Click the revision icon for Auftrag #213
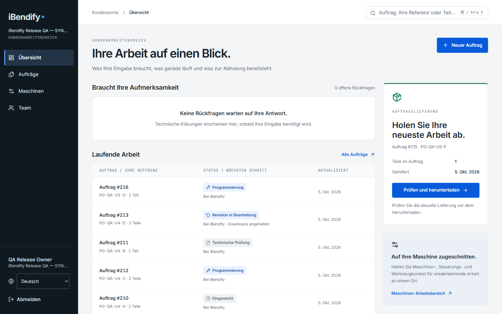502x314 pixels. pyautogui.click(x=208, y=215)
